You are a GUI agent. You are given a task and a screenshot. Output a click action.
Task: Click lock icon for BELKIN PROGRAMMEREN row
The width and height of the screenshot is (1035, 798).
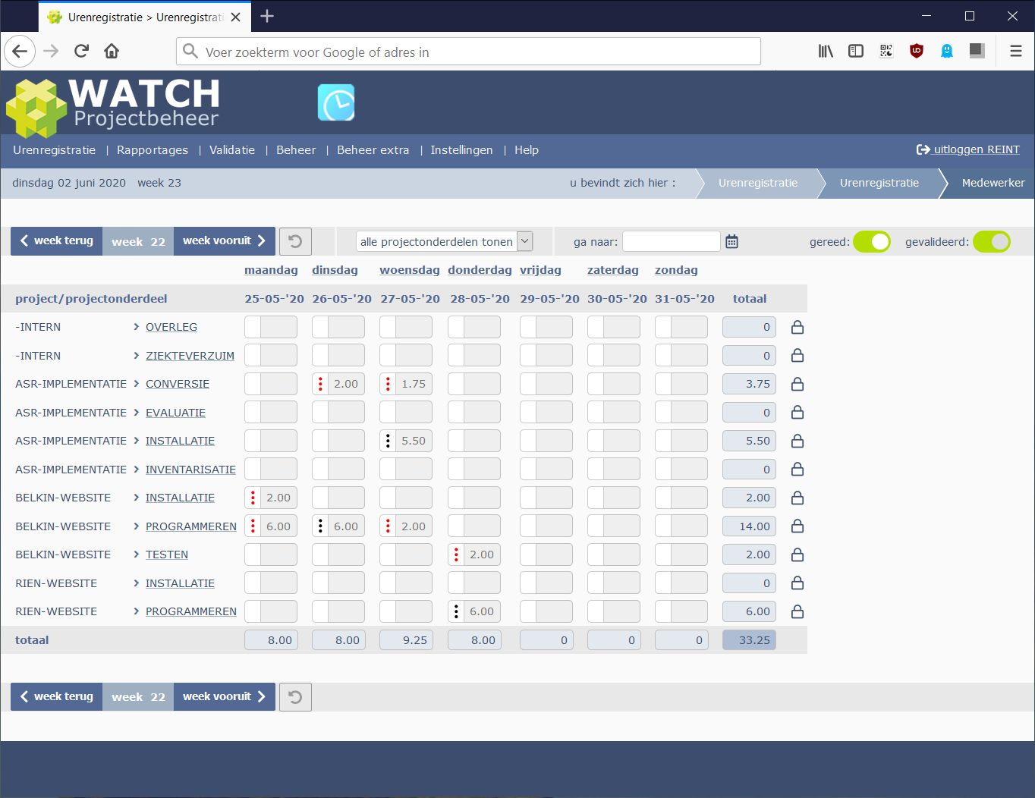coord(797,526)
